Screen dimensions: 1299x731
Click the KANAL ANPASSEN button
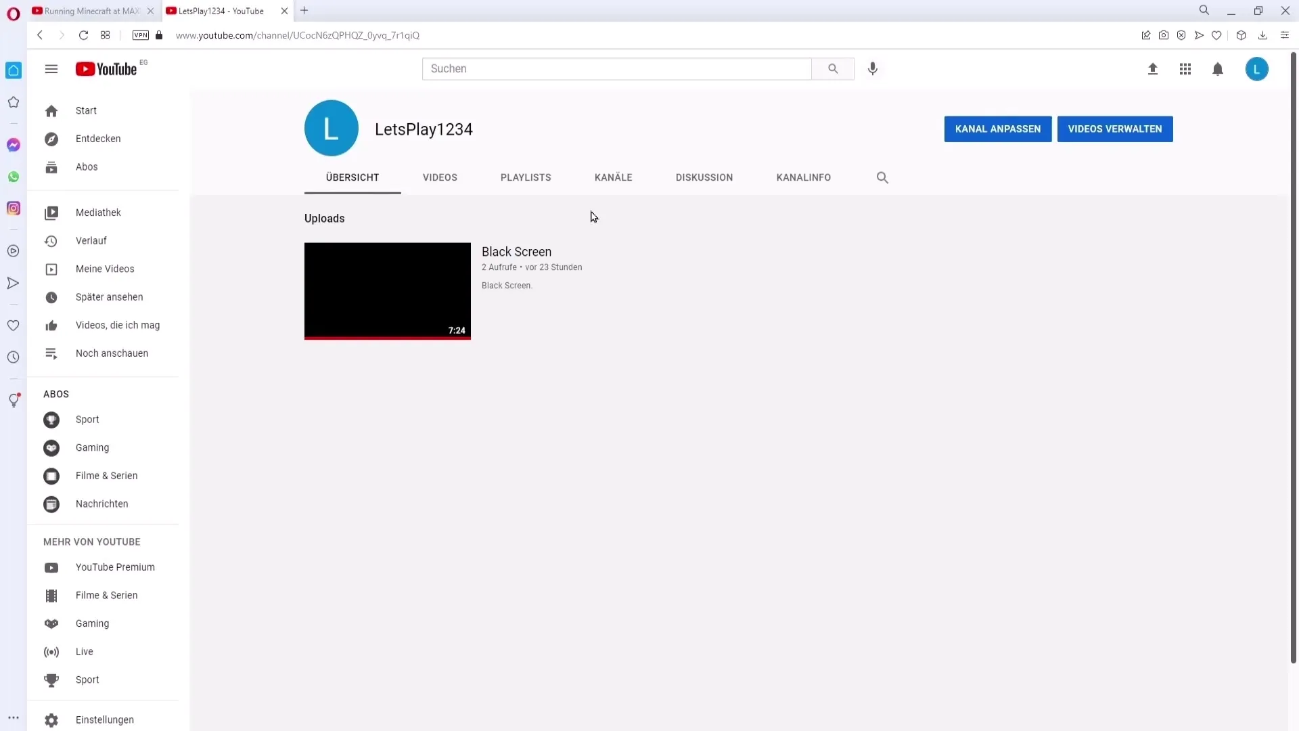click(997, 129)
